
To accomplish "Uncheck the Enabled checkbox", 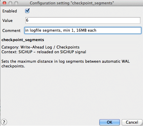I will (x=27, y=11).
